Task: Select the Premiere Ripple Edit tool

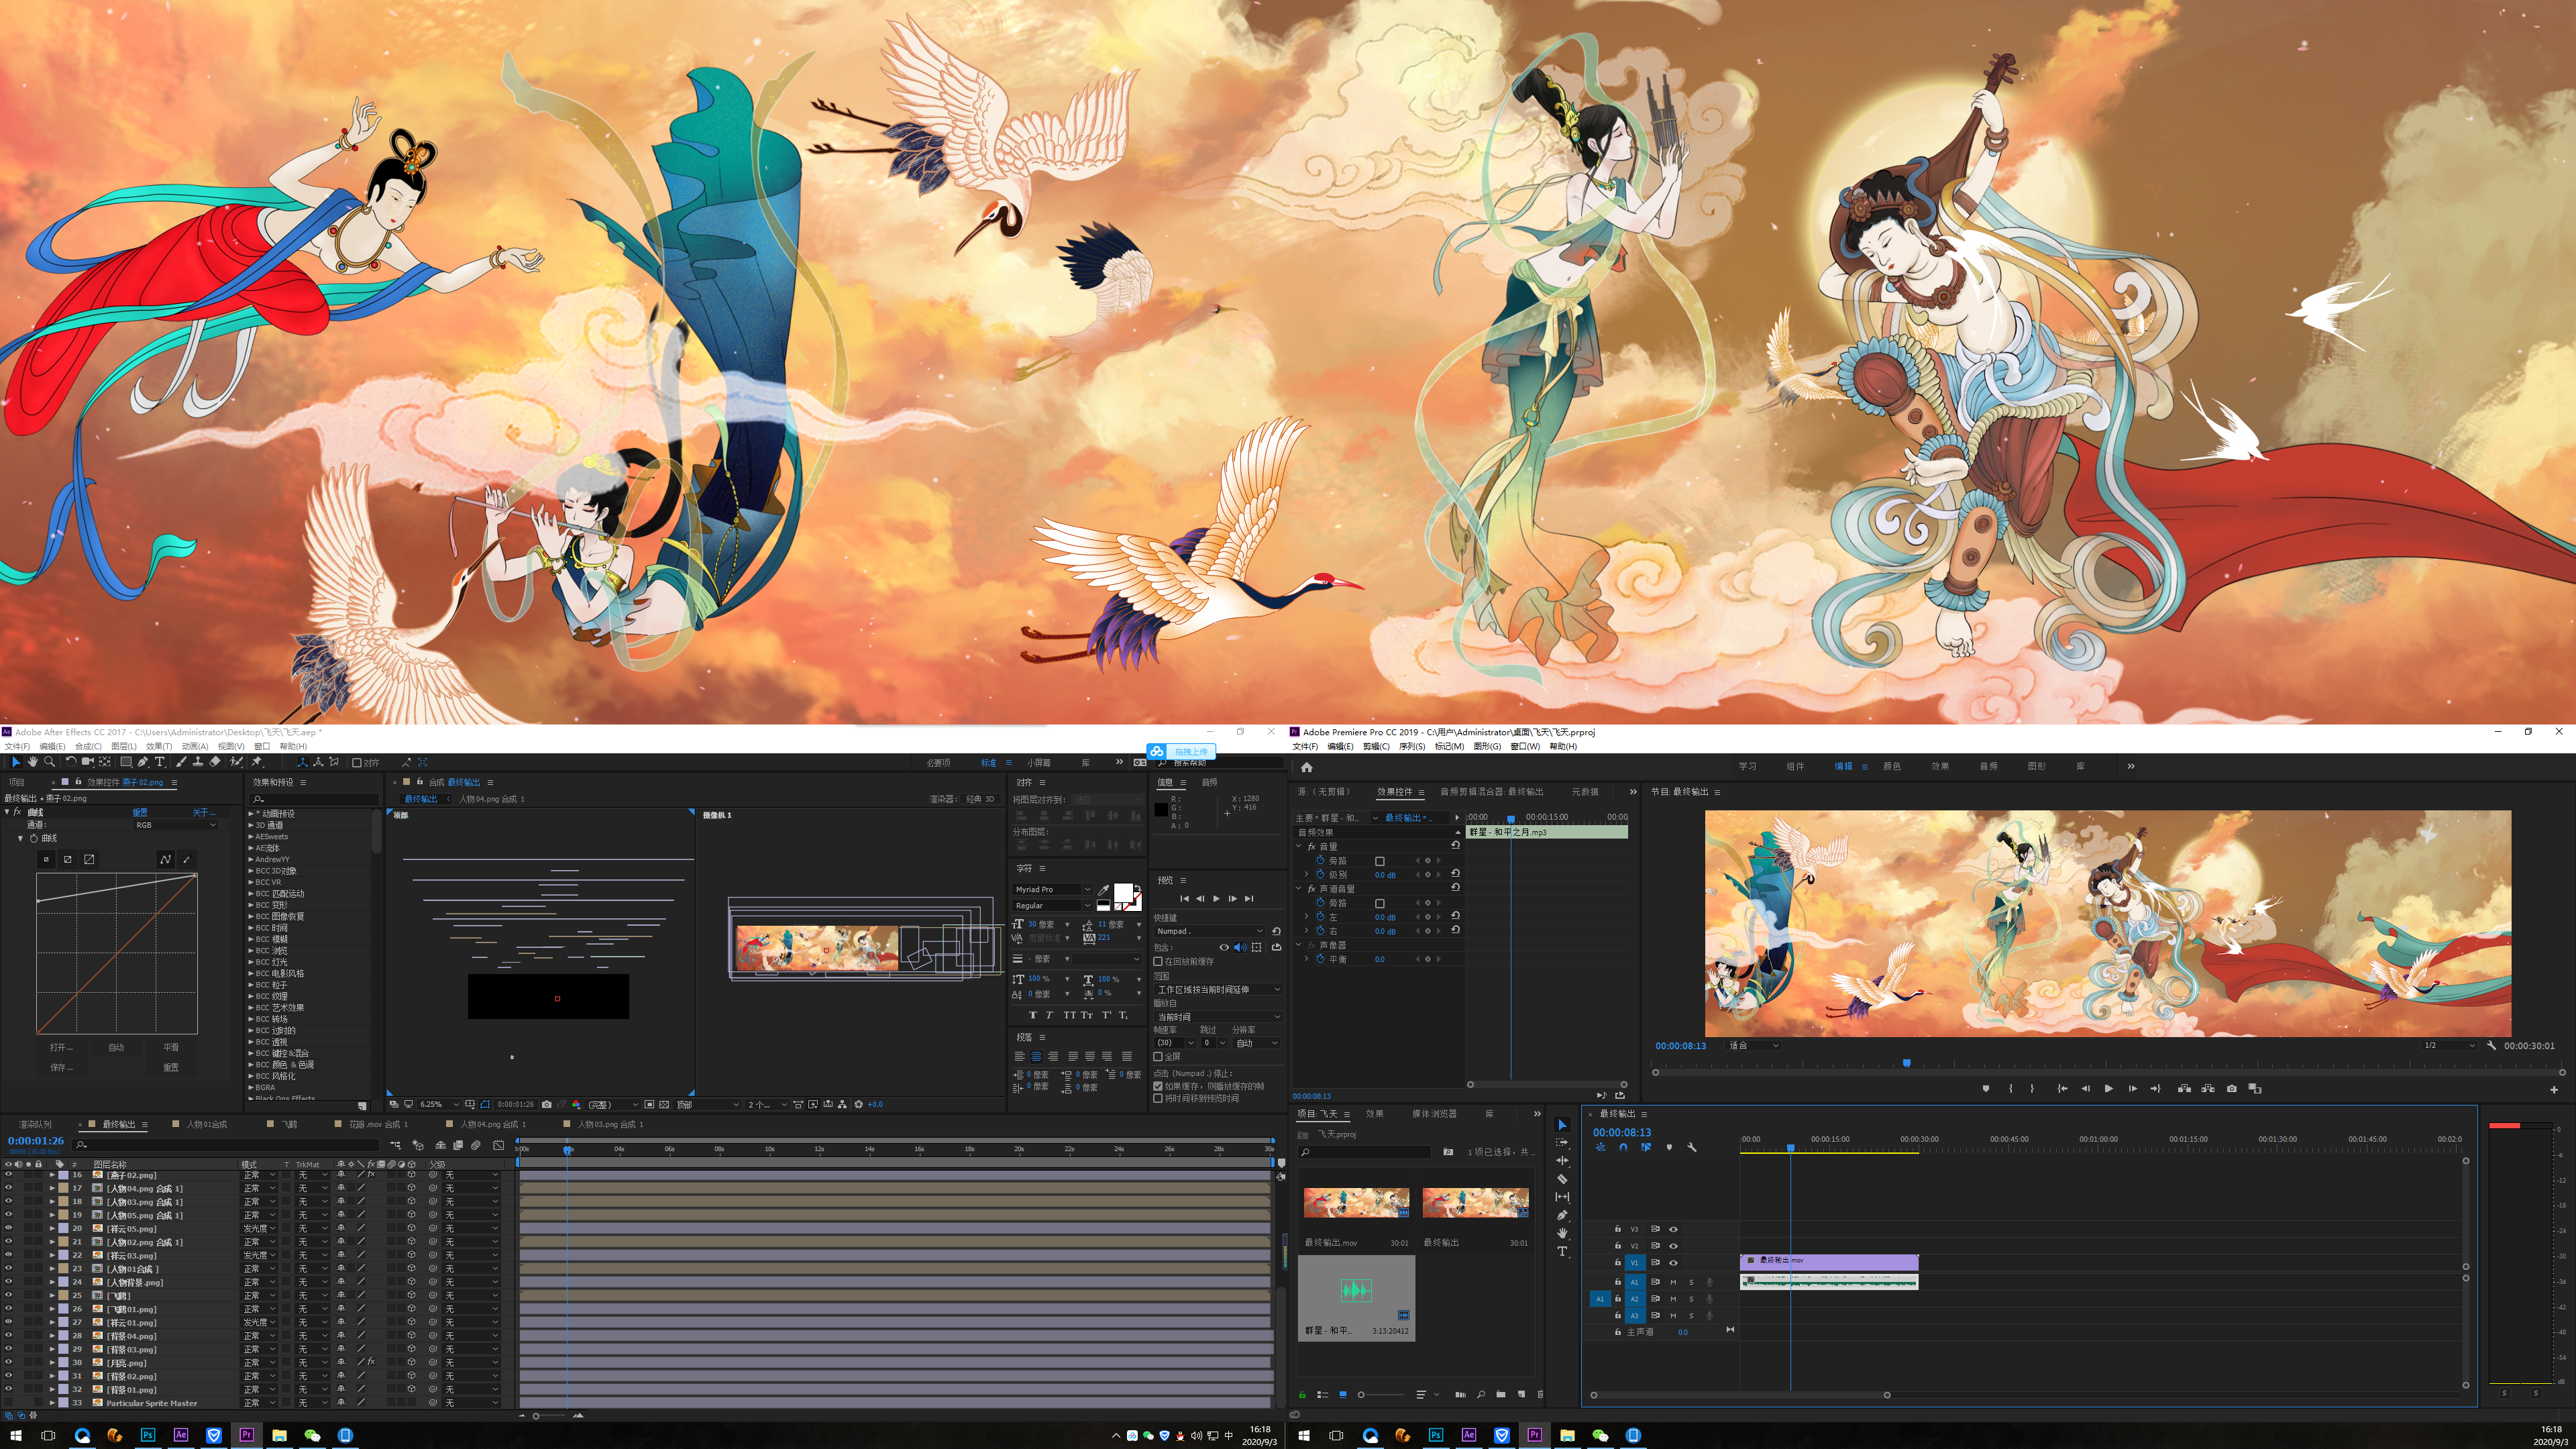Action: pos(1562,1161)
